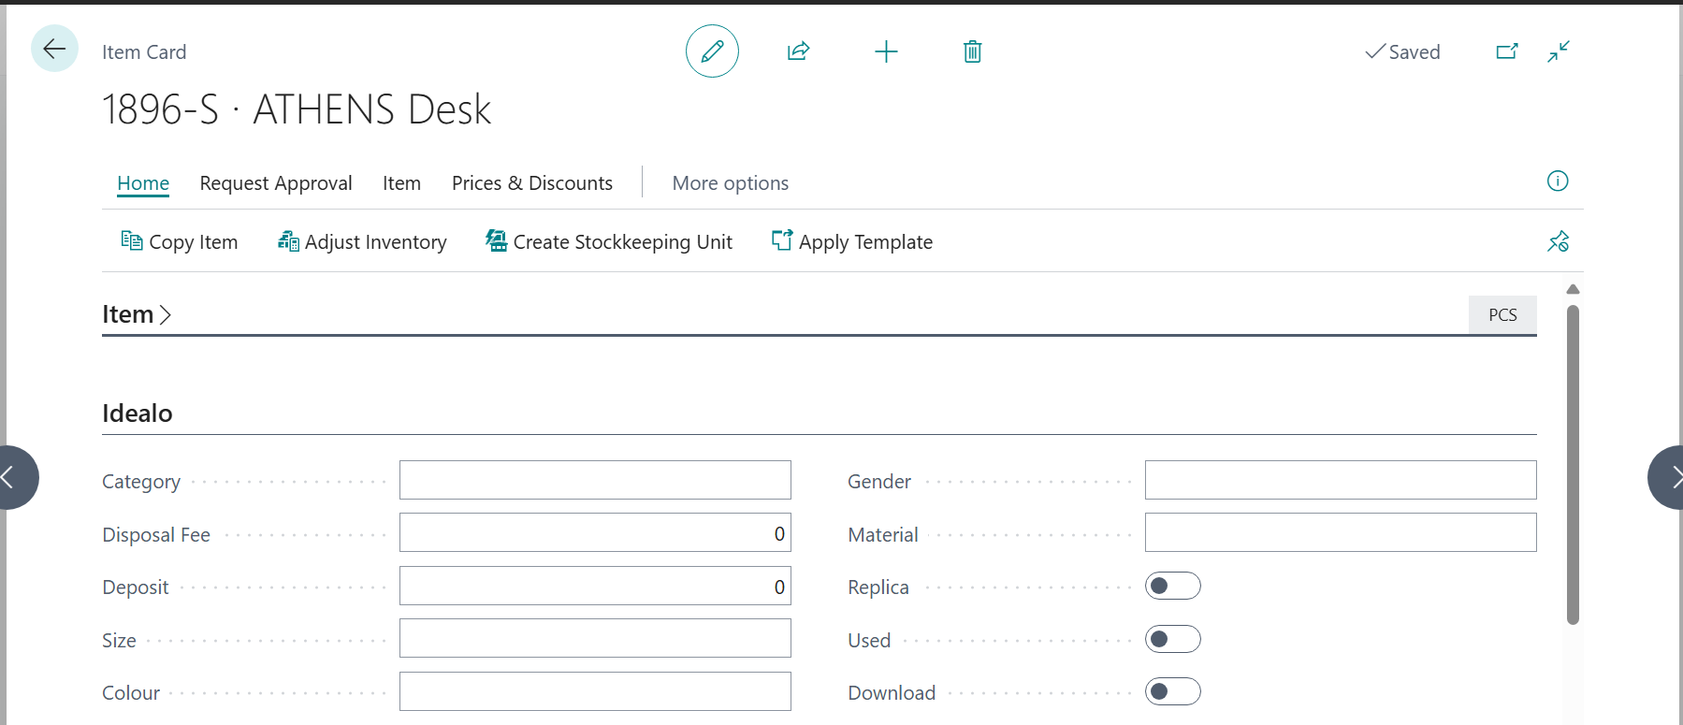This screenshot has width=1683, height=725.
Task: Click the trash delete icon
Action: [x=972, y=51]
